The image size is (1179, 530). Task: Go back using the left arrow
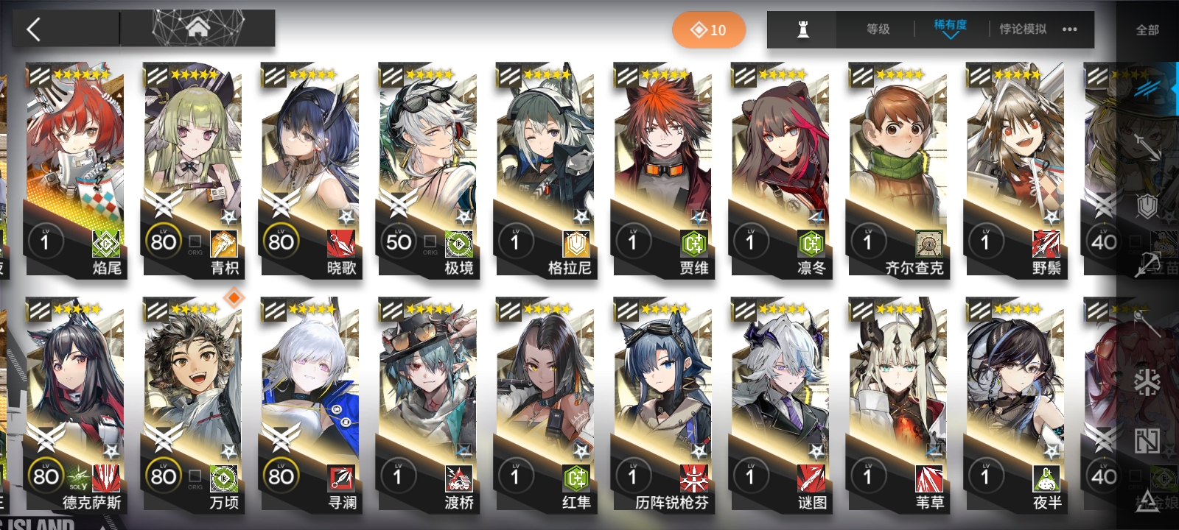34,29
